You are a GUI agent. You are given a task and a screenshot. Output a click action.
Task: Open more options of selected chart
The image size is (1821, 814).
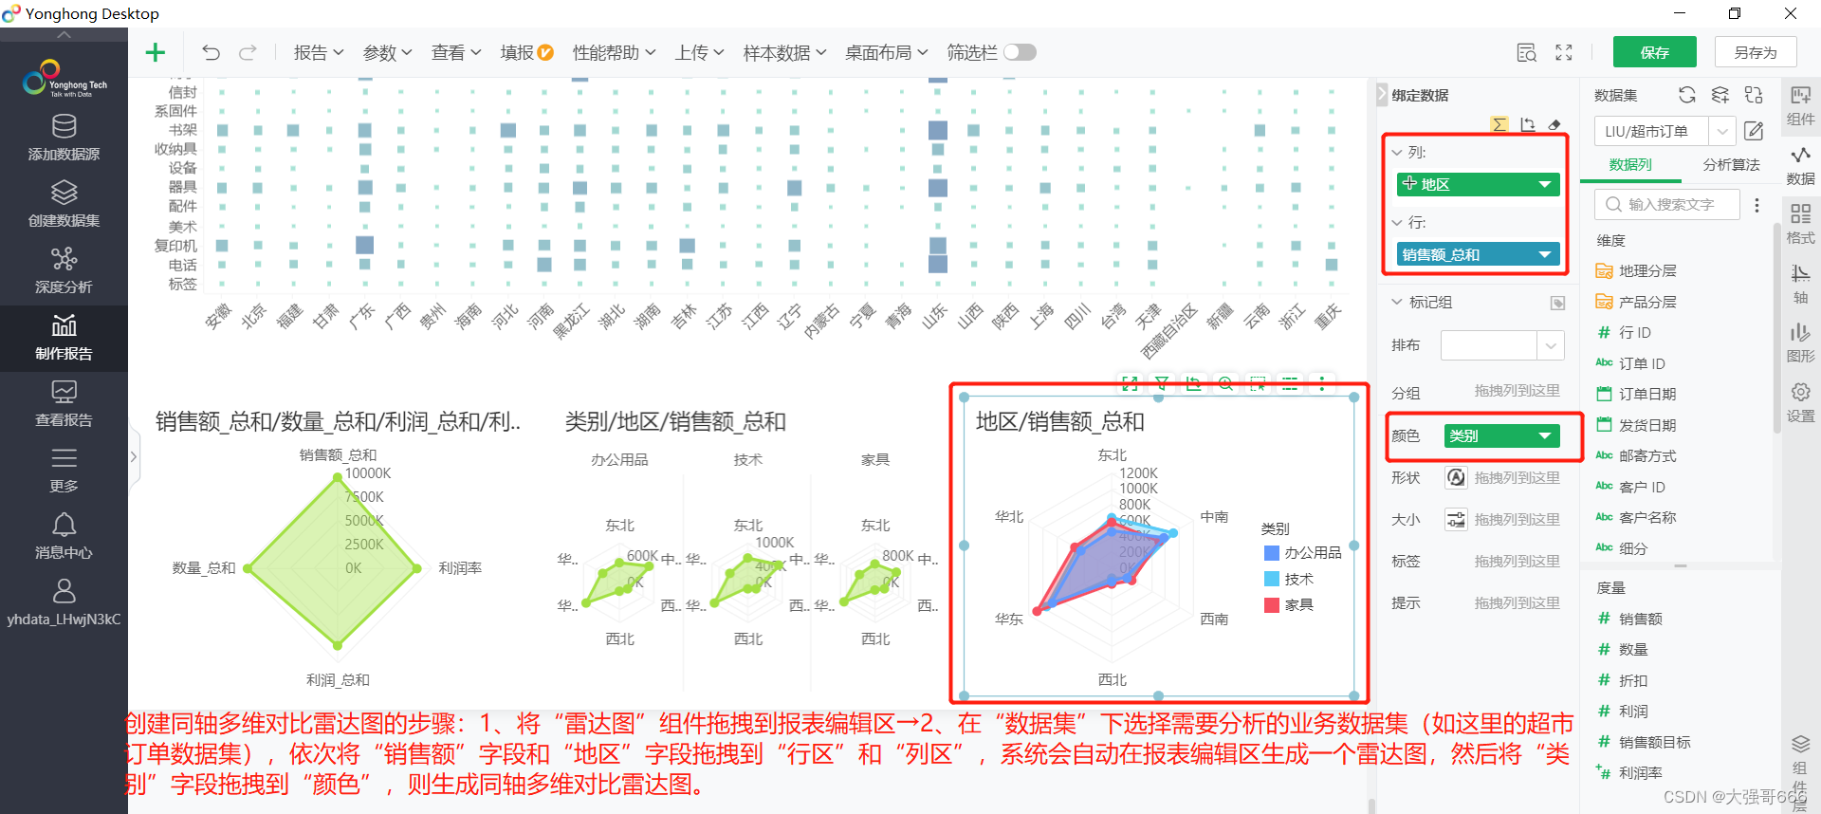pyautogui.click(x=1322, y=383)
